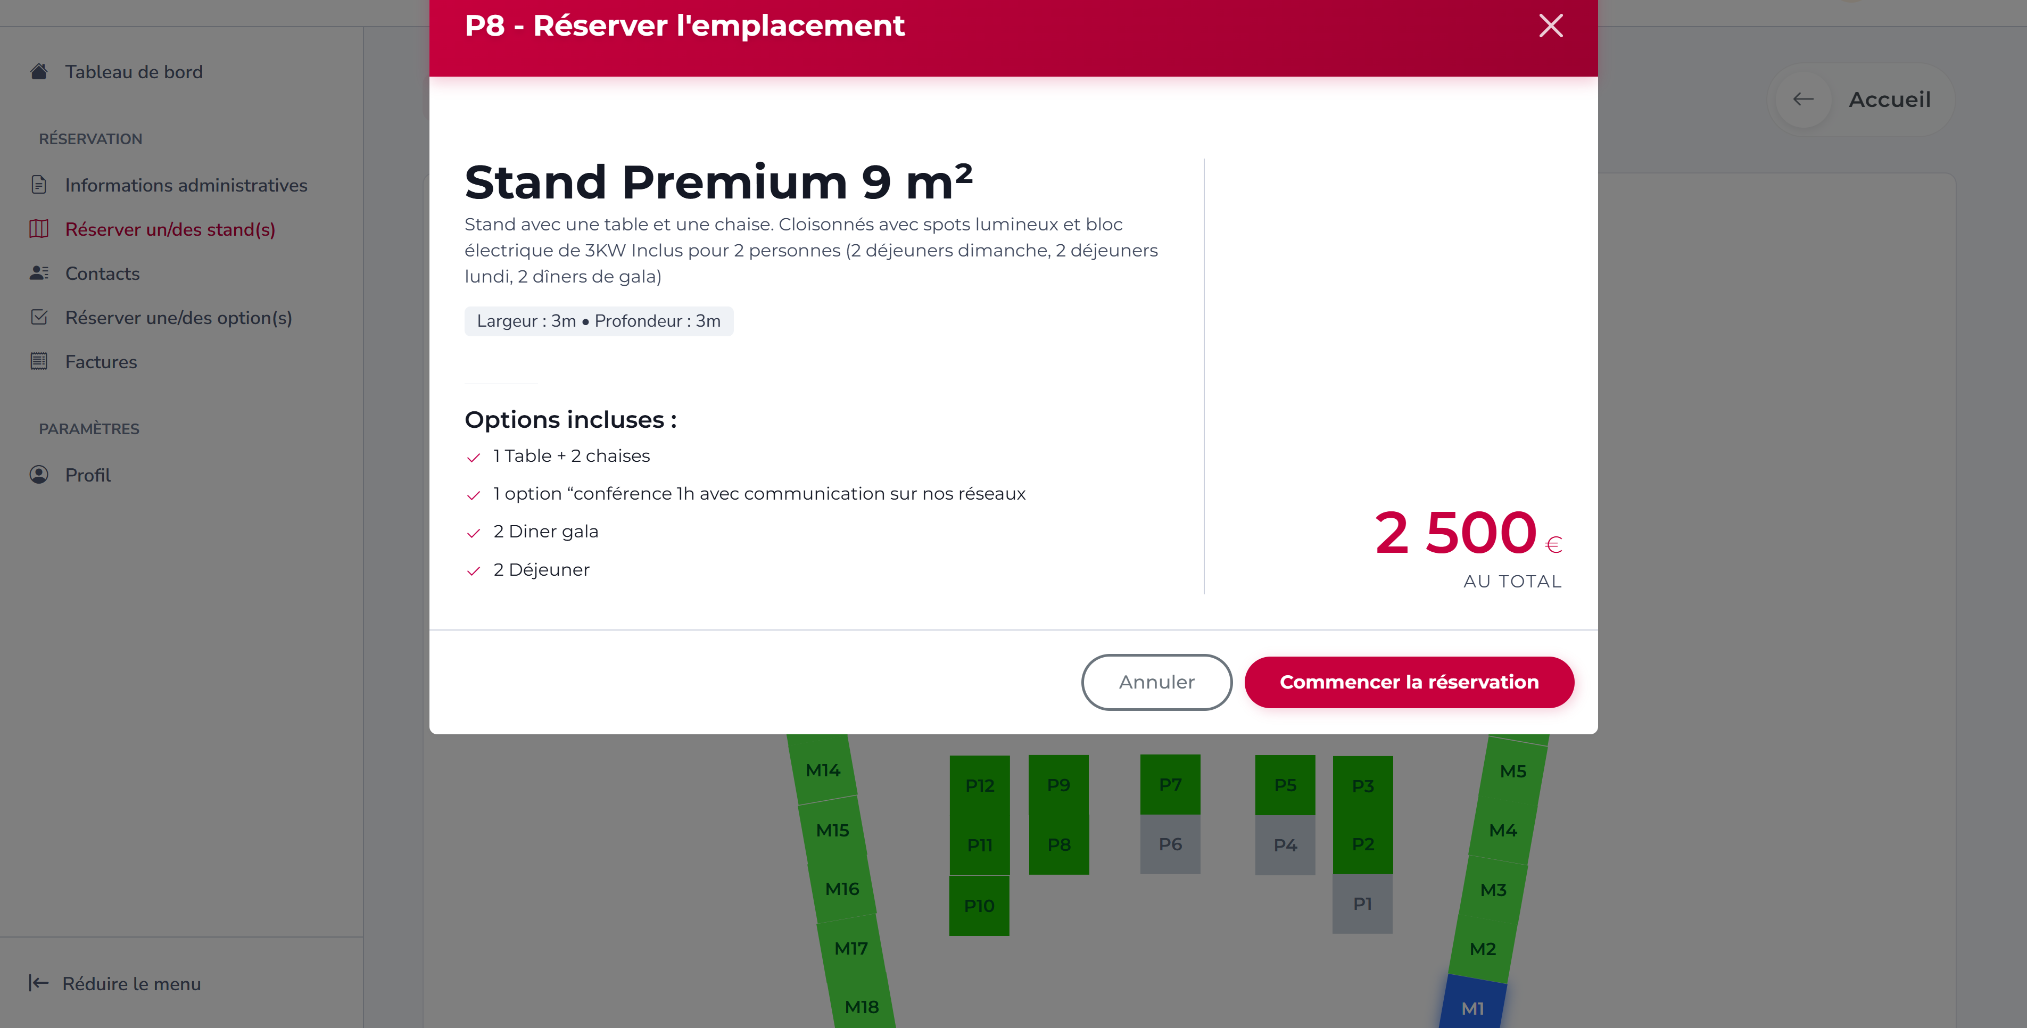Close the P8 reservation dialog
The height and width of the screenshot is (1028, 2027).
click(1550, 26)
